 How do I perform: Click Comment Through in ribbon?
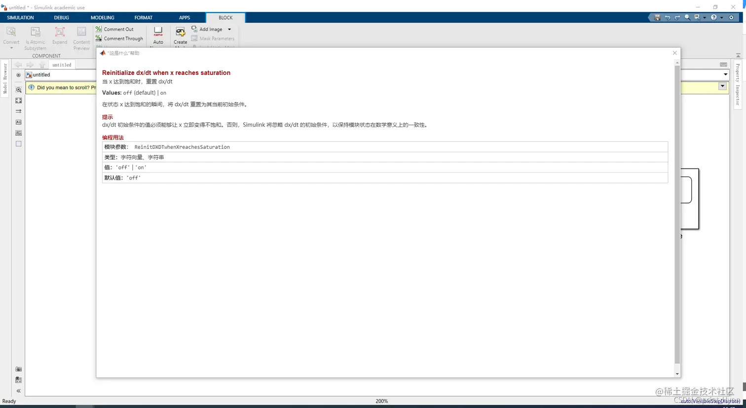pos(119,38)
